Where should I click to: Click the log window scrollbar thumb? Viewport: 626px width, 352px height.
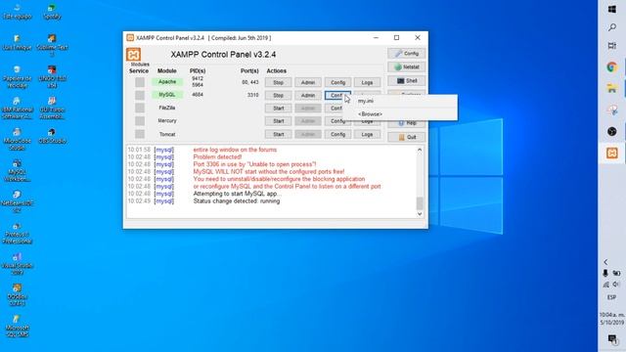pyautogui.click(x=420, y=203)
